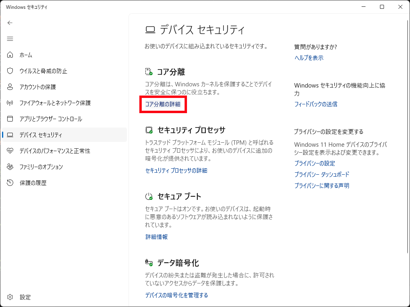Viewport: 410px width, 307px height.
Task: Click the Home house icon
Action: (10, 55)
